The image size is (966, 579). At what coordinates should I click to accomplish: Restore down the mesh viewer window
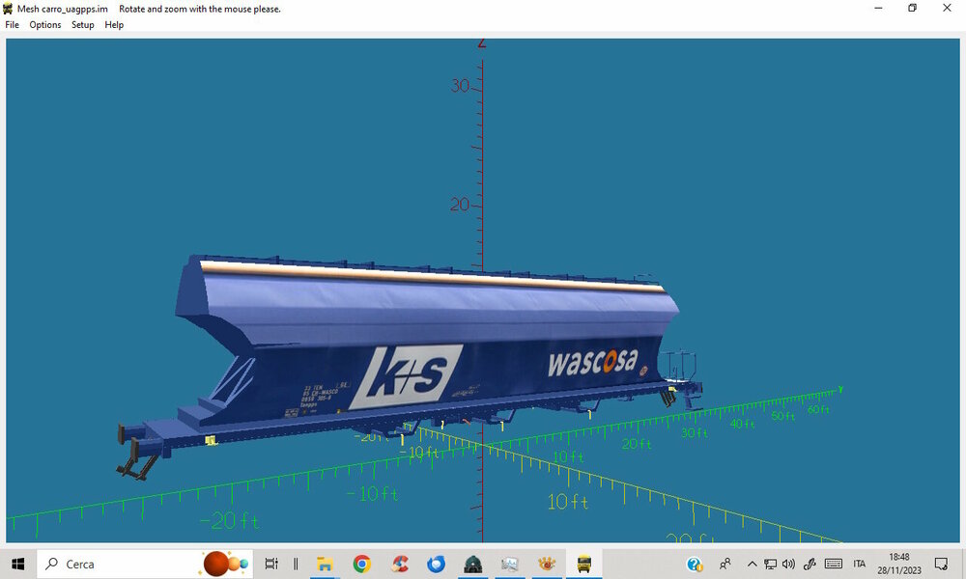[x=913, y=8]
